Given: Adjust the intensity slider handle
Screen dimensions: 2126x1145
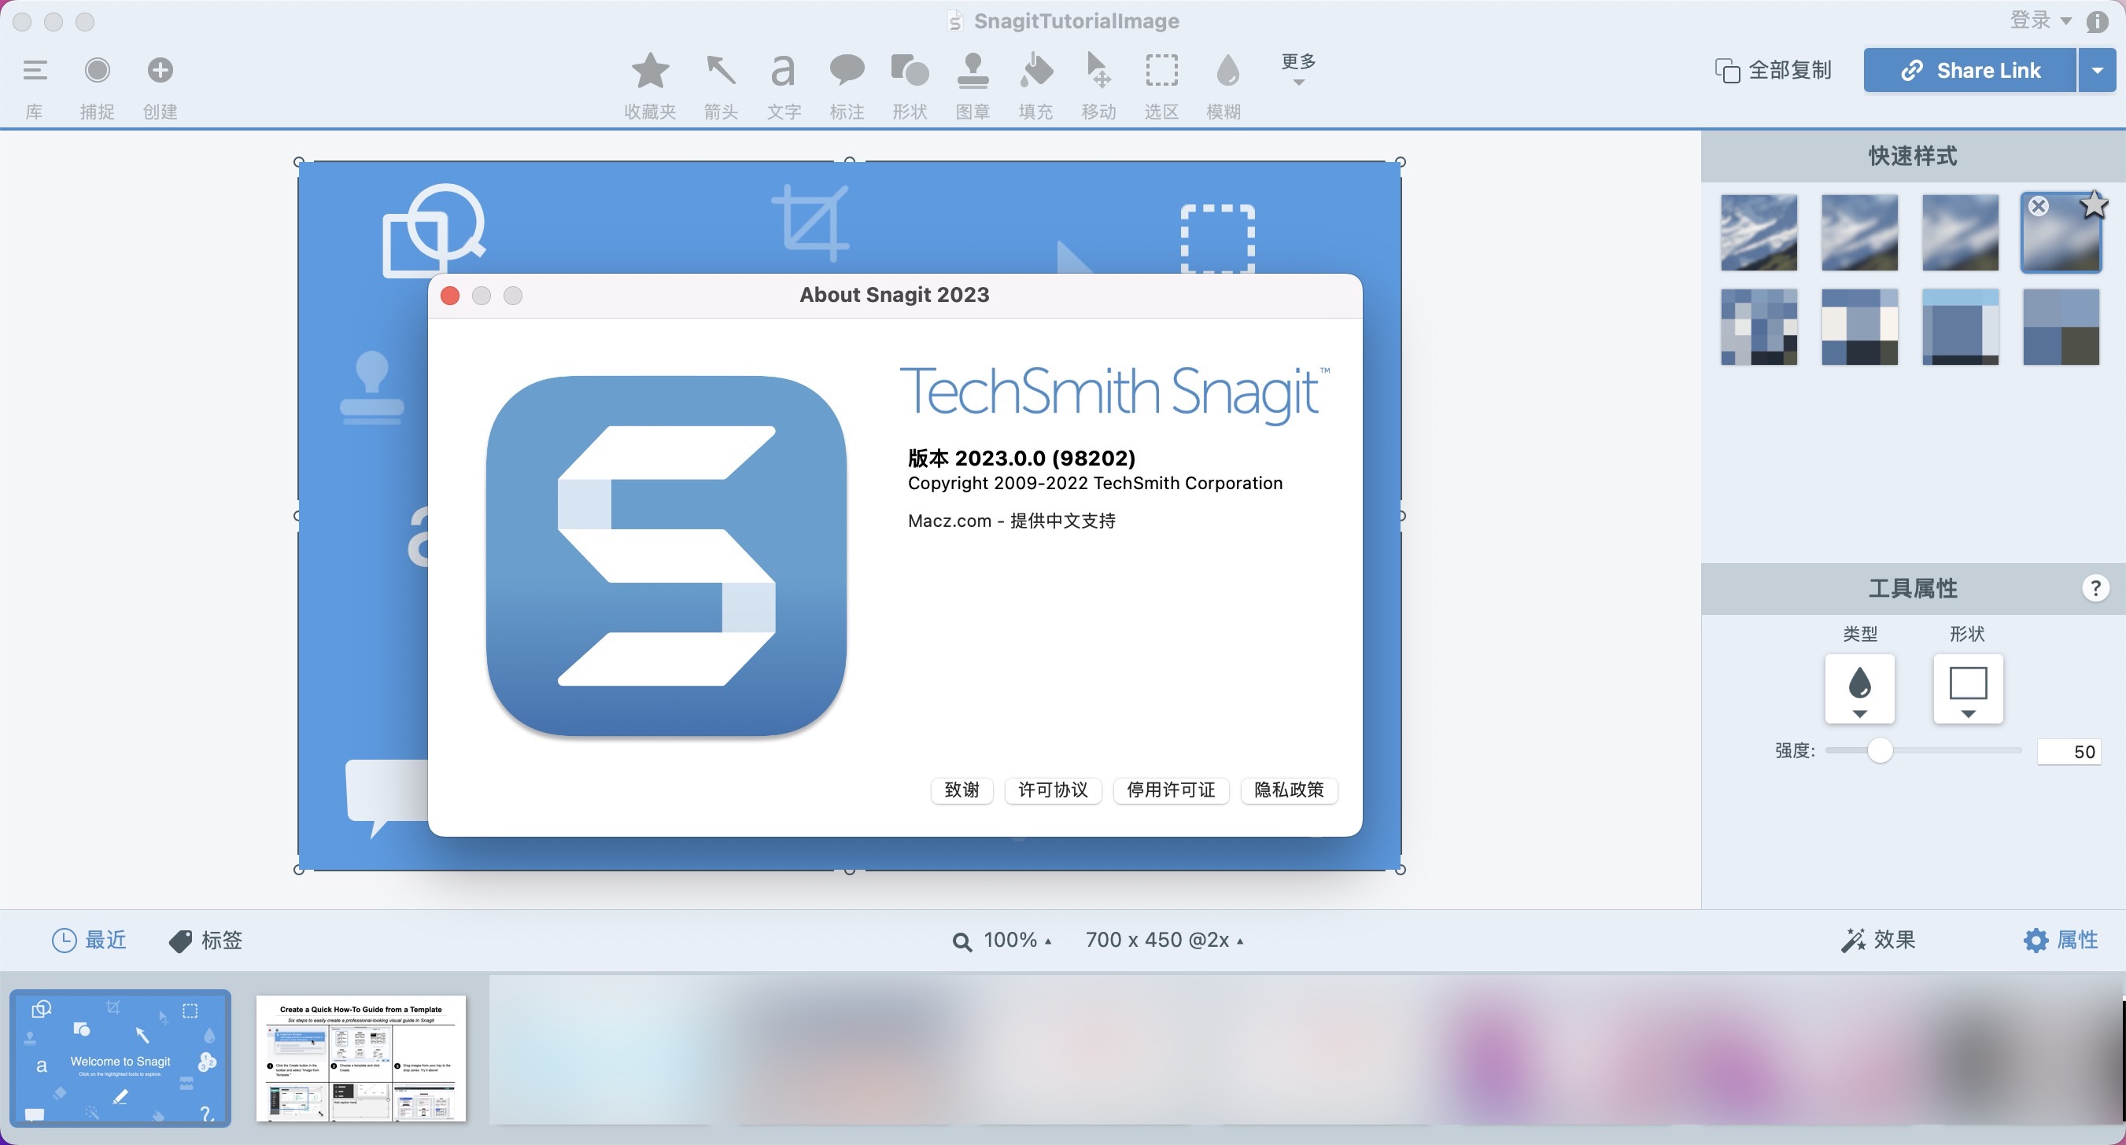Looking at the screenshot, I should [x=1880, y=751].
